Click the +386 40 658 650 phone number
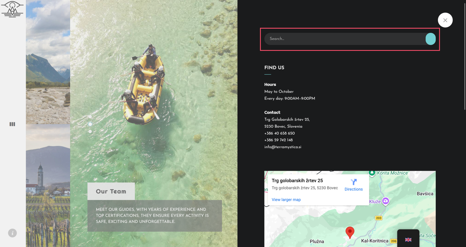 click(x=280, y=133)
